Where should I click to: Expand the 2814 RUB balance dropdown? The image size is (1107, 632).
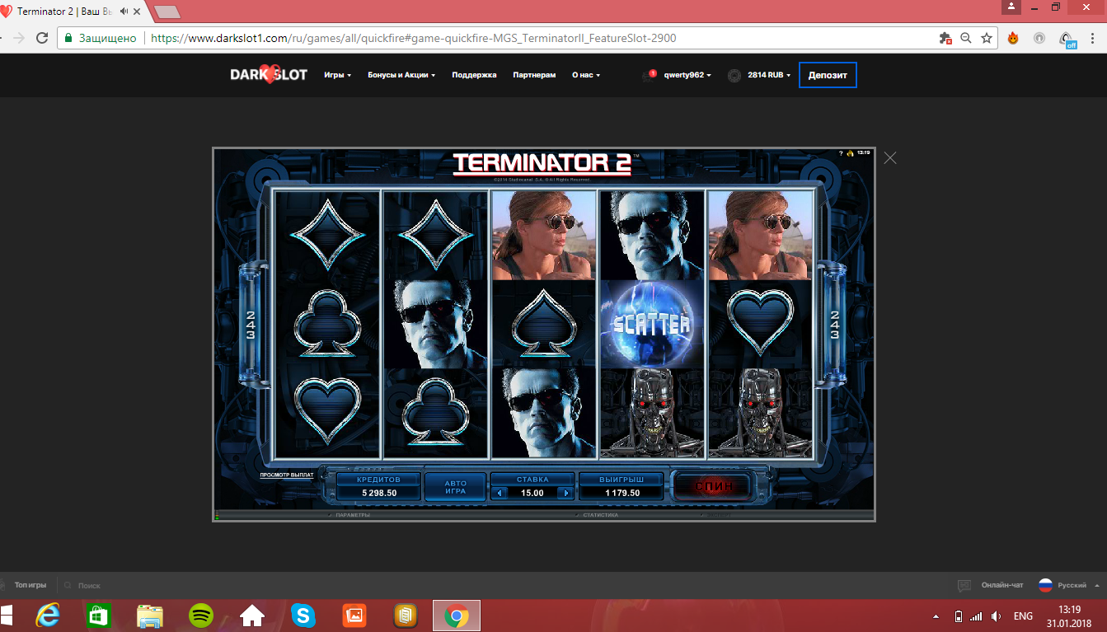[769, 75]
